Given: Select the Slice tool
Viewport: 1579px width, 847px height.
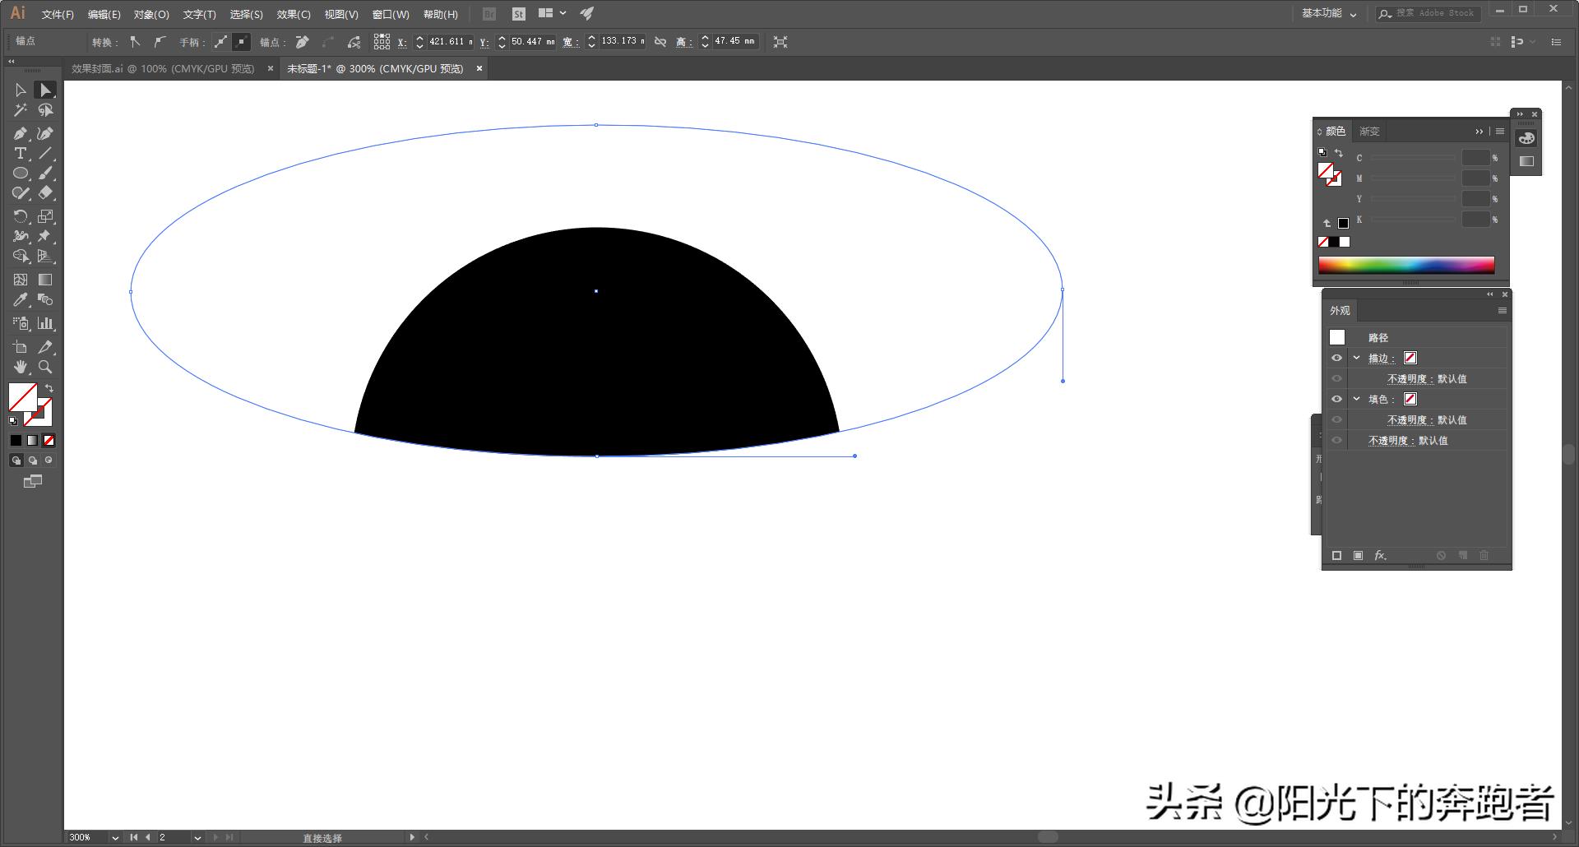Looking at the screenshot, I should (46, 347).
